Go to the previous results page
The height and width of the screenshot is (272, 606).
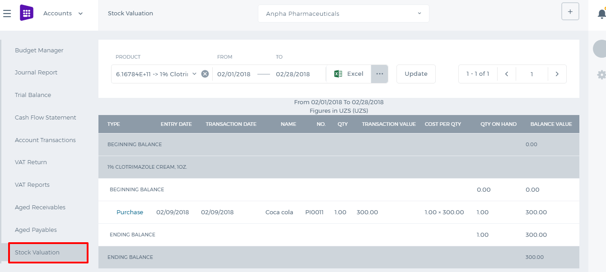point(507,74)
